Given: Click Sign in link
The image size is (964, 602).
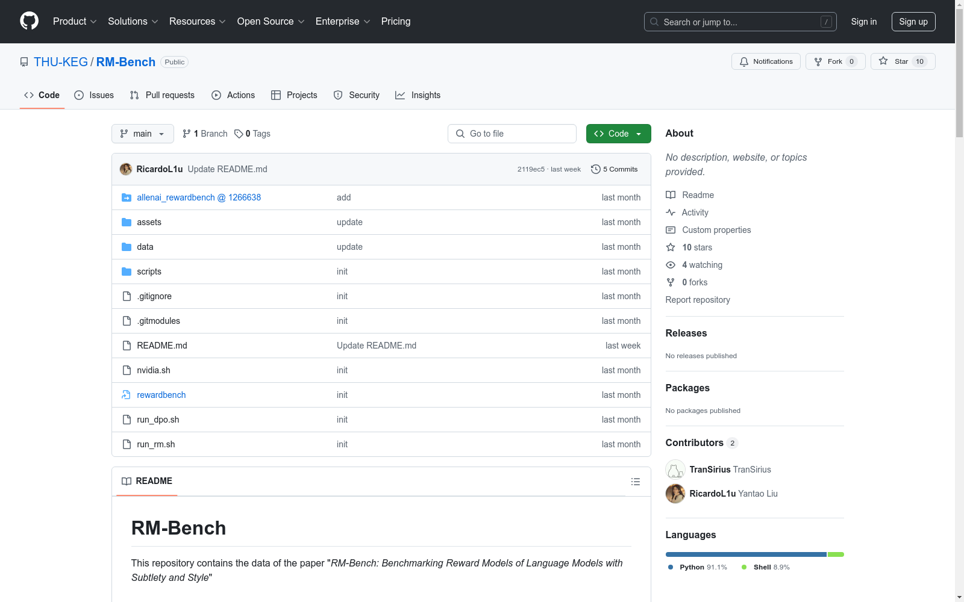Looking at the screenshot, I should coord(864,22).
